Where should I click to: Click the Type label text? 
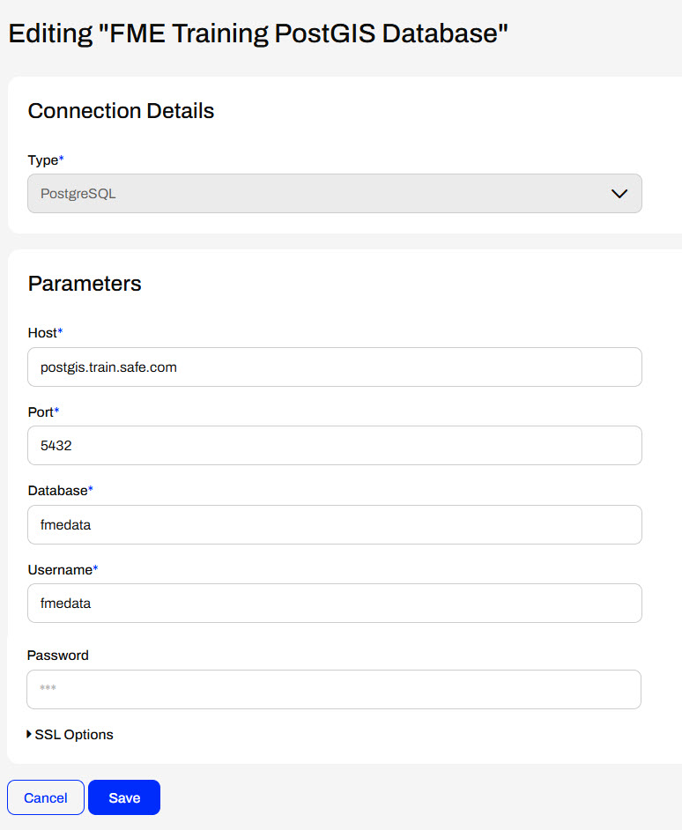[x=42, y=159]
